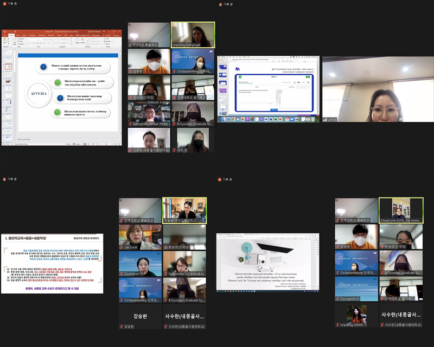The width and height of the screenshot is (434, 347).
Task: Click the blue button on the shared Keynote slide
Action: click(274, 110)
